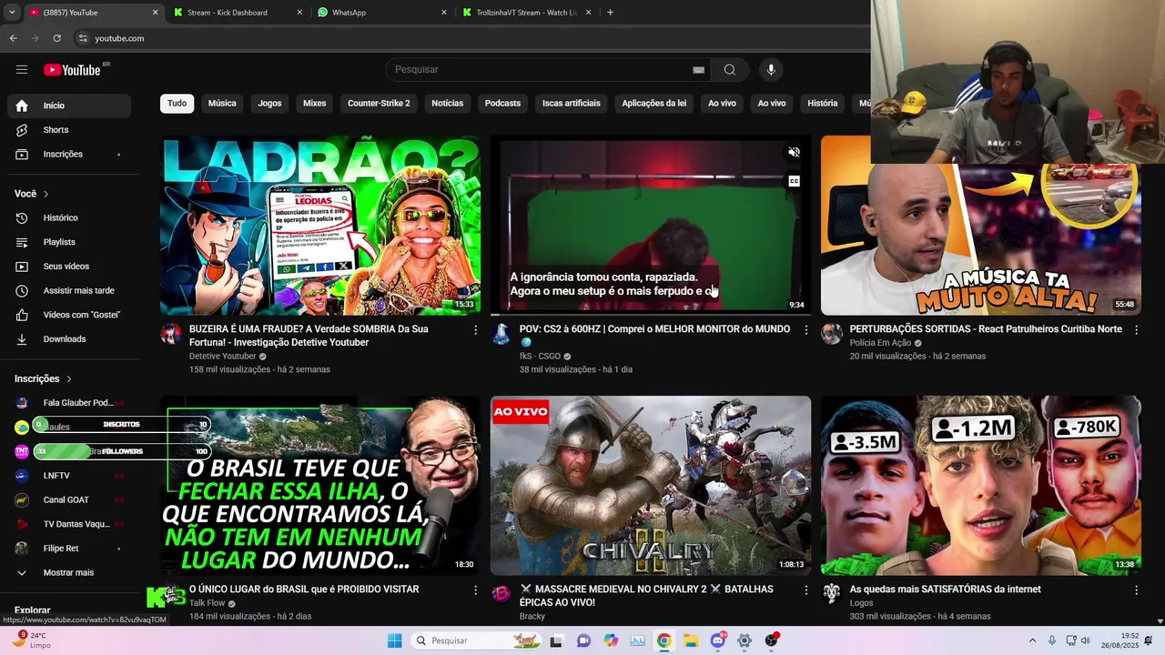Viewport: 1165px width, 655px height.
Task: Open options for POV: CS2 à 600HZ video
Action: point(805,330)
